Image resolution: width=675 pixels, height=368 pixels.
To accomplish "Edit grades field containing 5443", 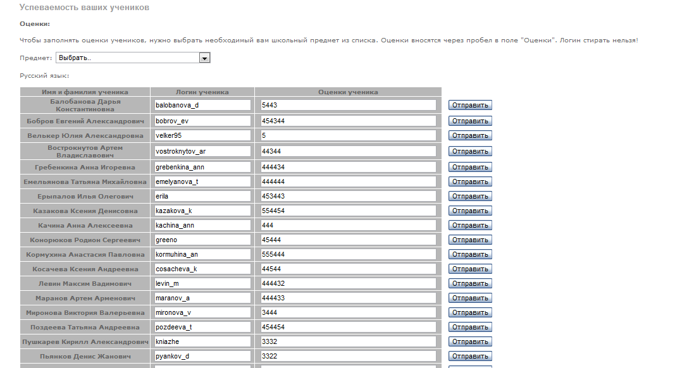I will pos(348,105).
